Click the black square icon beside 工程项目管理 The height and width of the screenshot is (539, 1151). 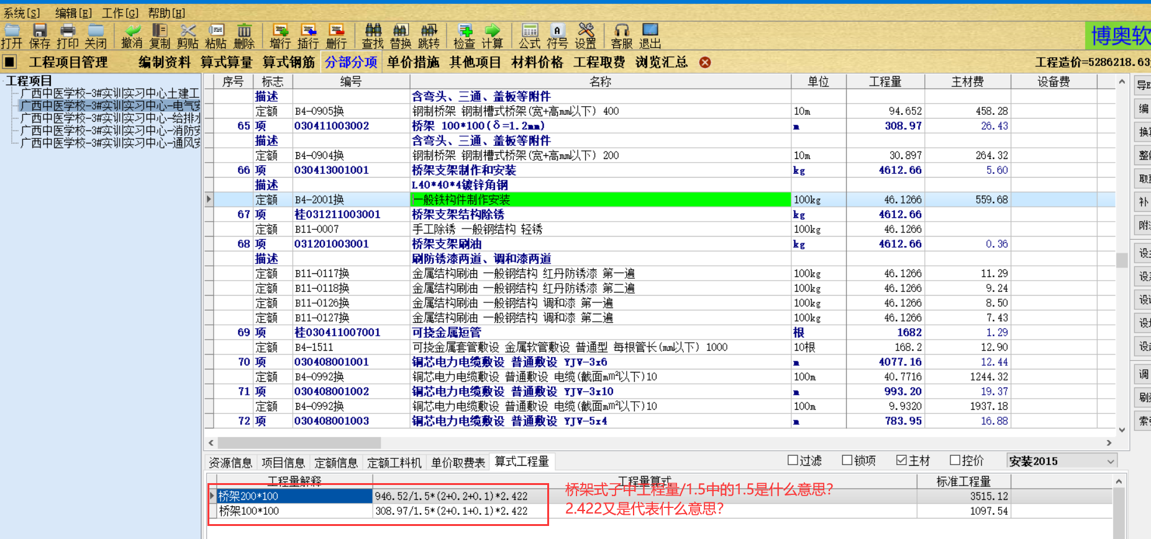pos(10,62)
